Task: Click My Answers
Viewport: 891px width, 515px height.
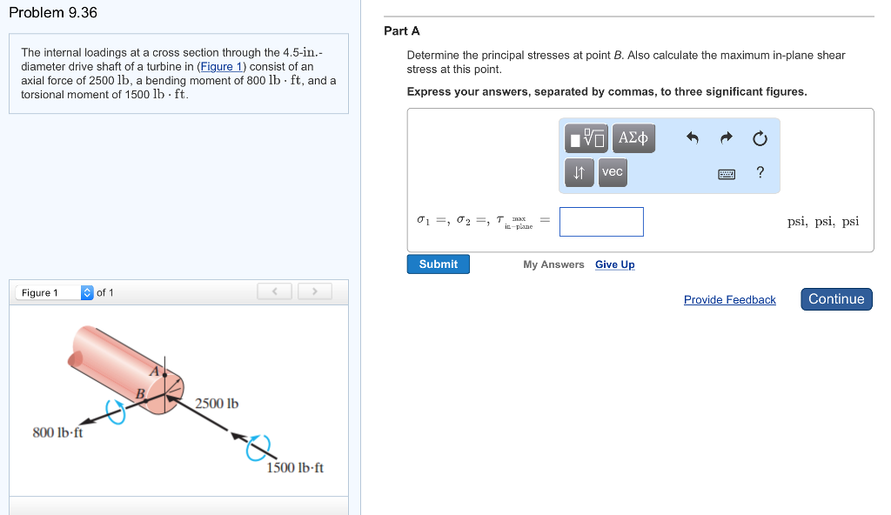Action: coord(553,264)
